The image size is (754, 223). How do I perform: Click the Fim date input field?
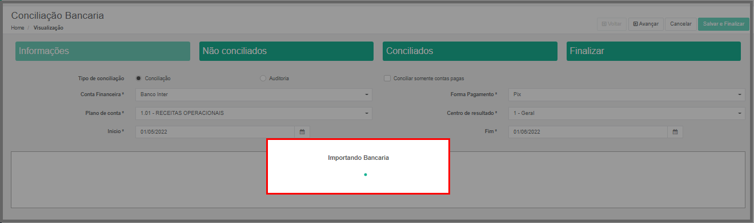click(x=588, y=132)
